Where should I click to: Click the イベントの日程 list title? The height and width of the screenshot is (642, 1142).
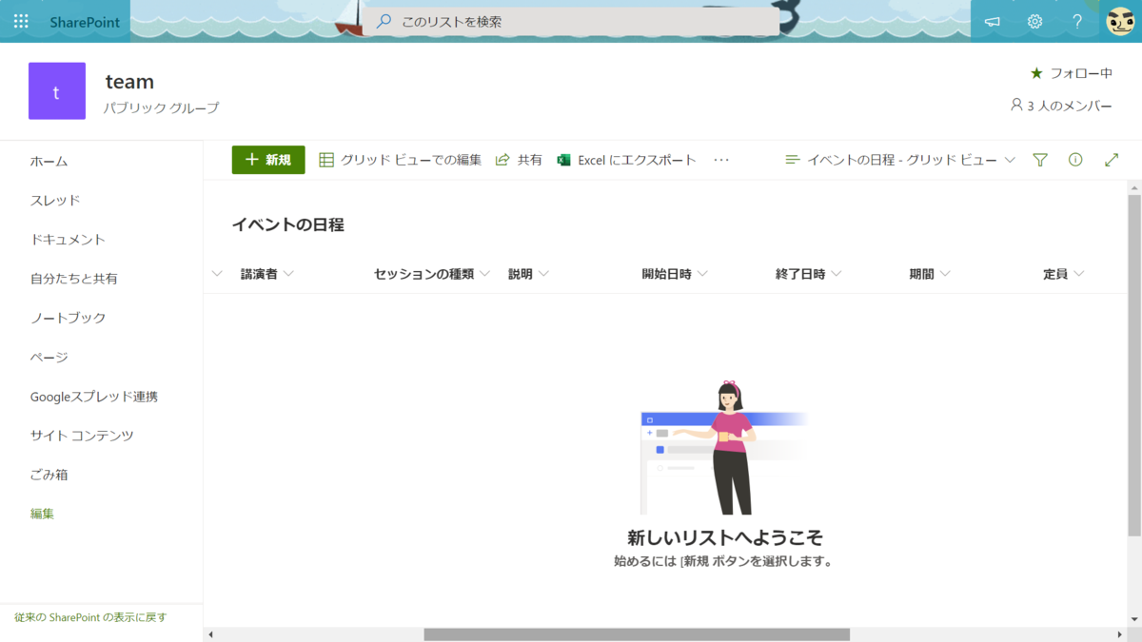(x=287, y=225)
